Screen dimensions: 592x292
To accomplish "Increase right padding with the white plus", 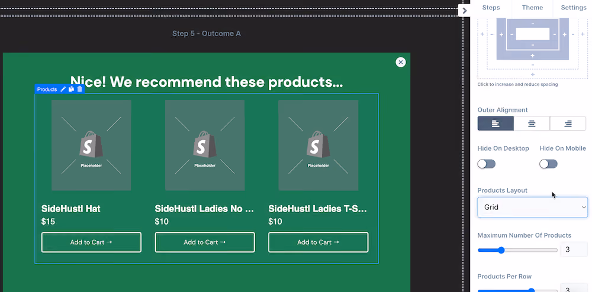I will coord(564,35).
